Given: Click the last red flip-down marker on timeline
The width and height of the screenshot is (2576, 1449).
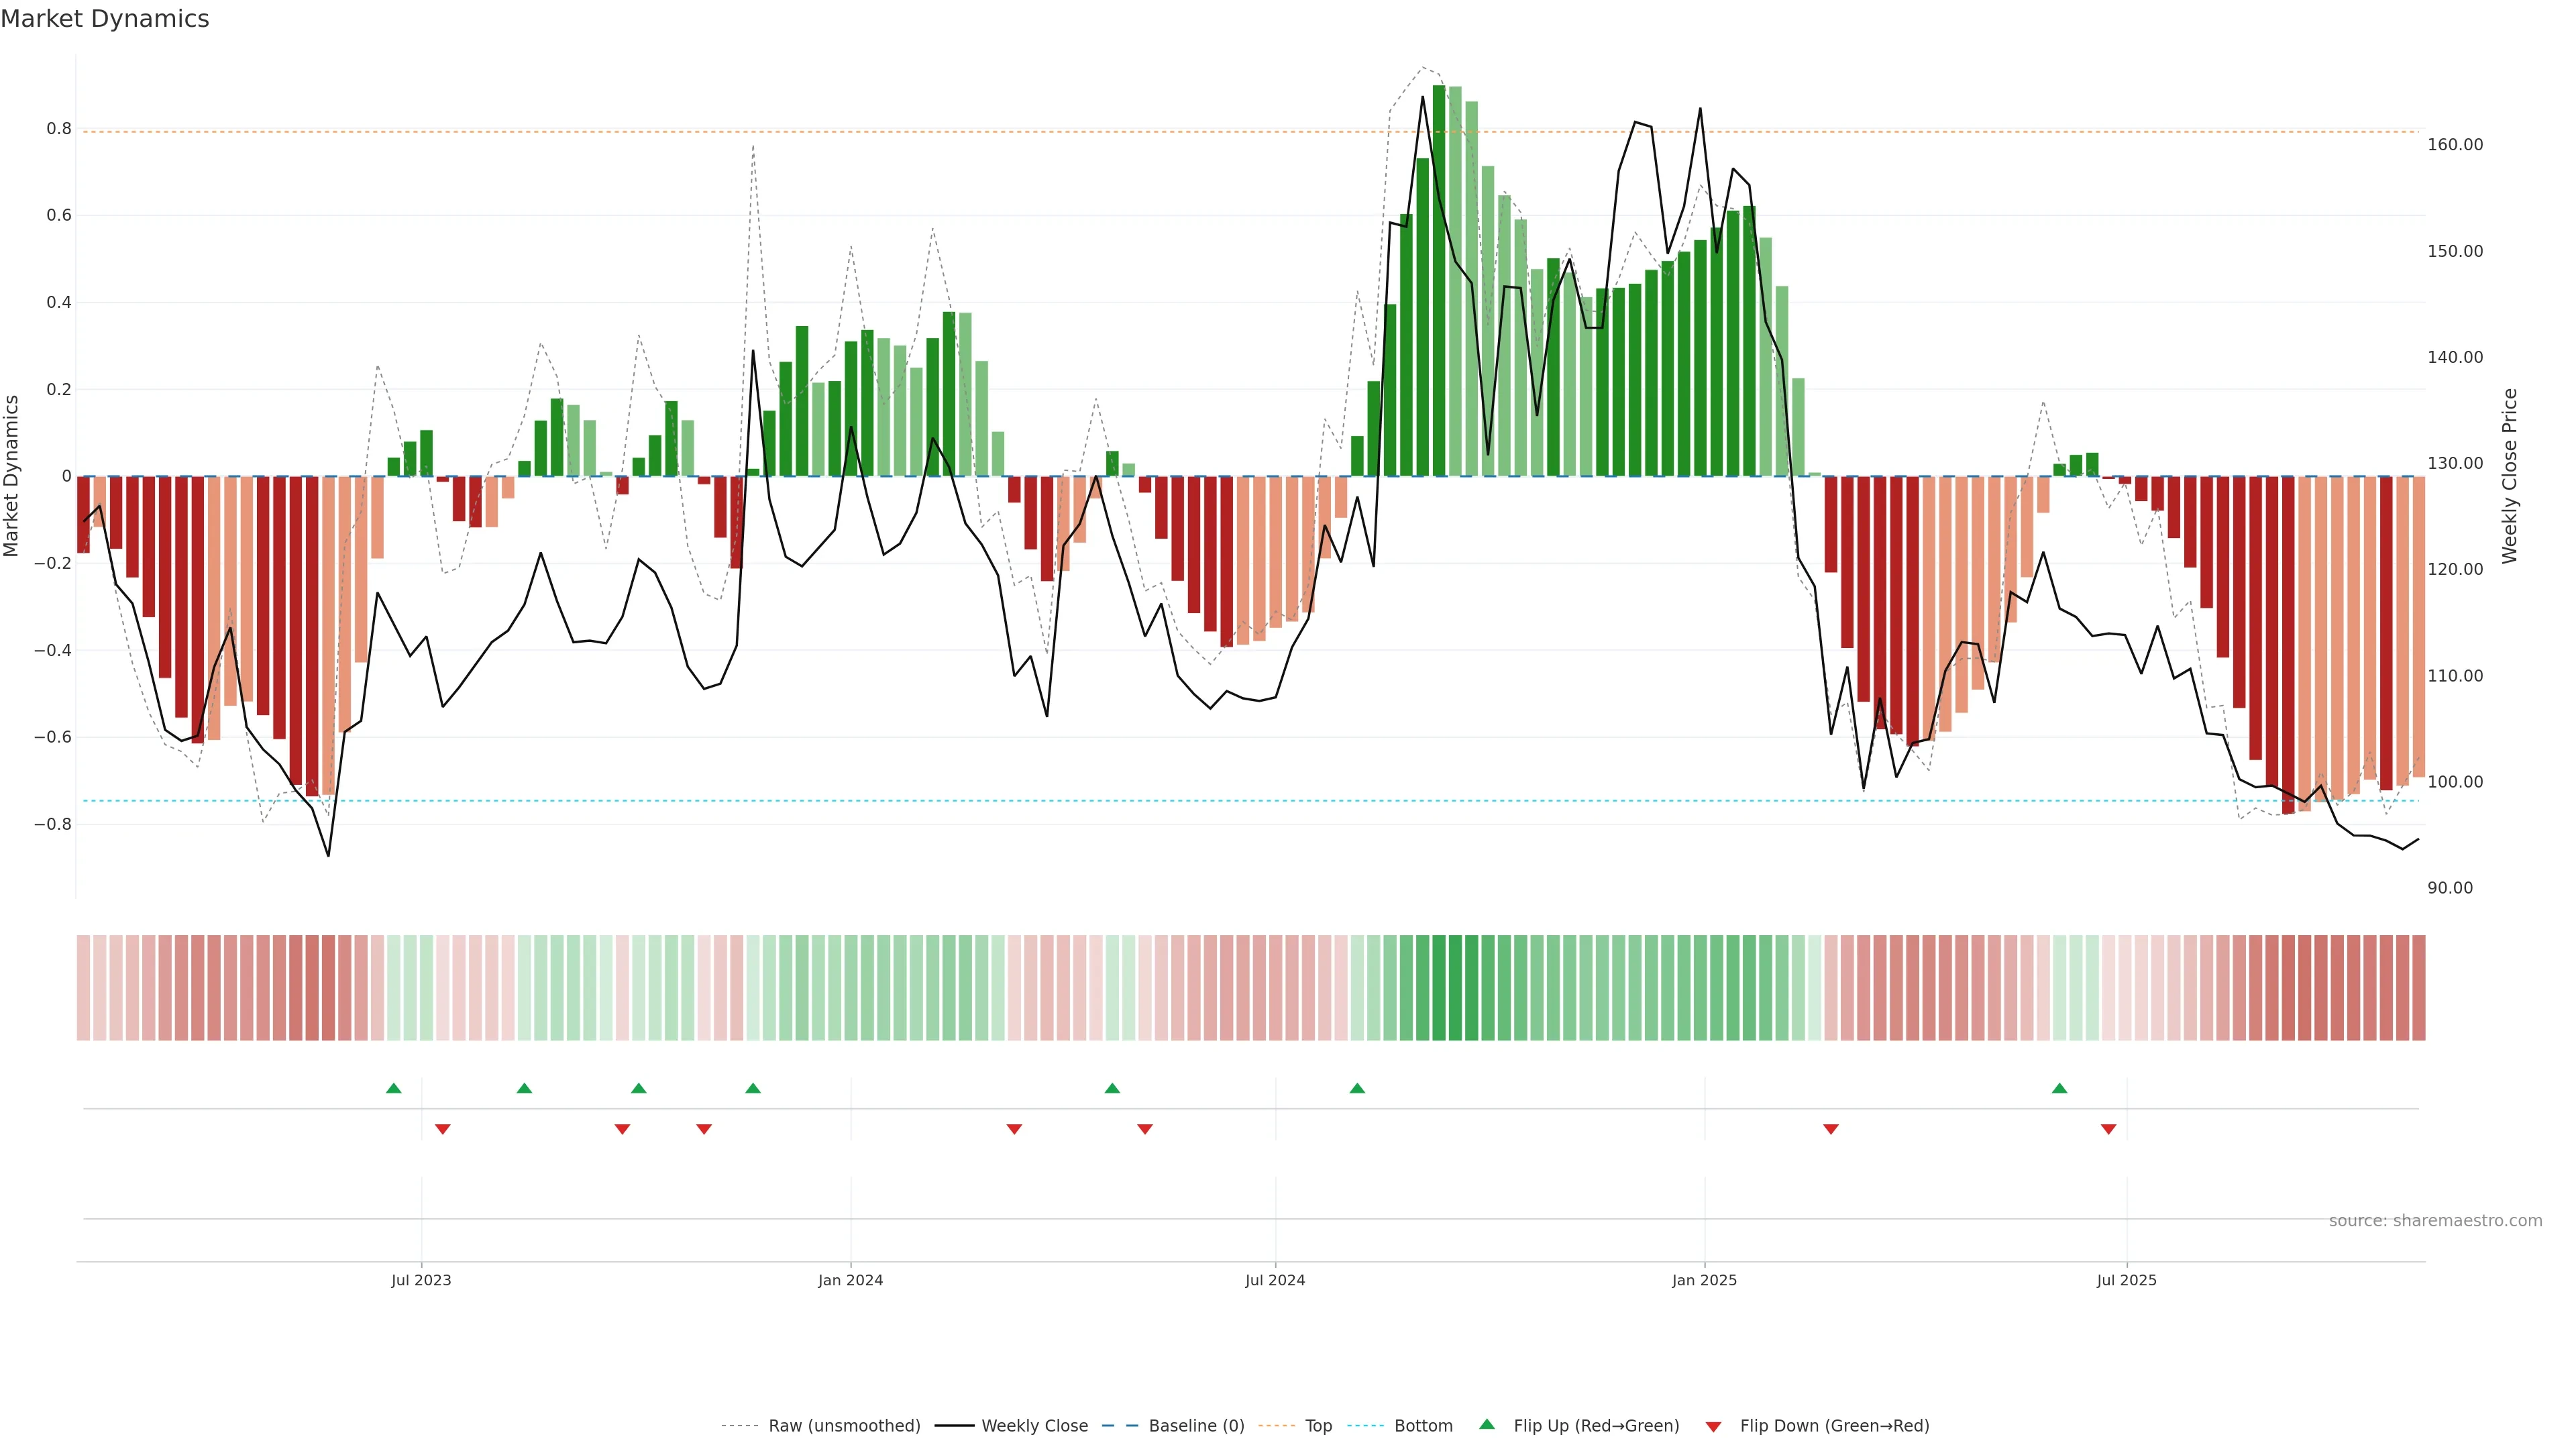Looking at the screenshot, I should pyautogui.click(x=2108, y=1129).
